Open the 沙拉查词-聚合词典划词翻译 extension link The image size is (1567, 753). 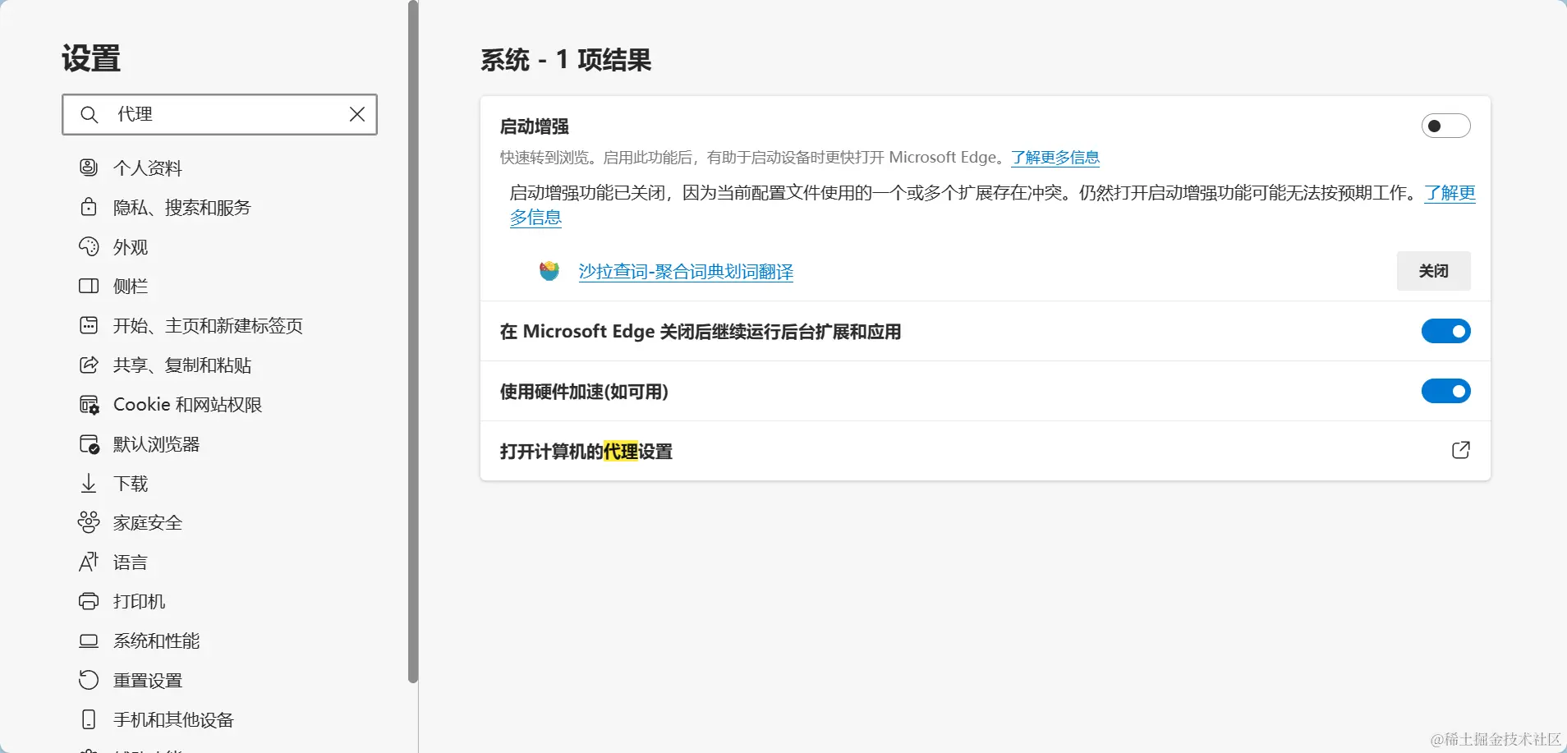[685, 271]
